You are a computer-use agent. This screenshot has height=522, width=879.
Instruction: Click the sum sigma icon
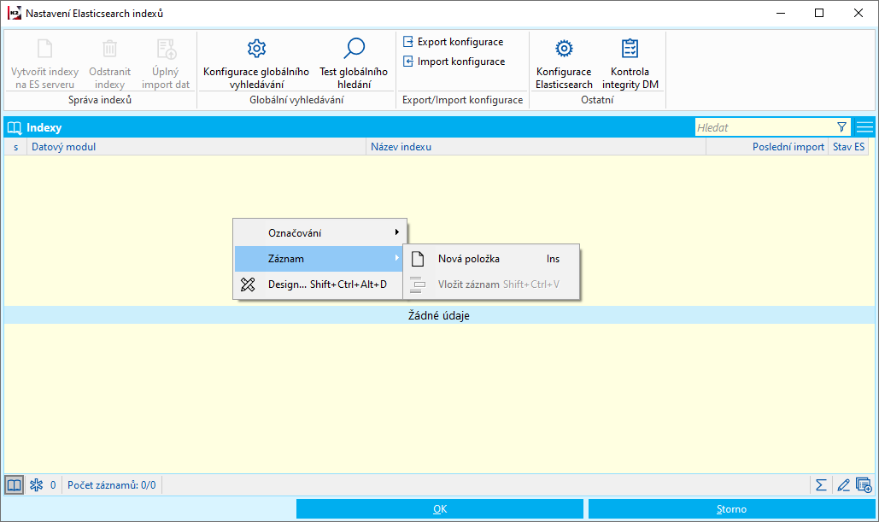click(821, 485)
